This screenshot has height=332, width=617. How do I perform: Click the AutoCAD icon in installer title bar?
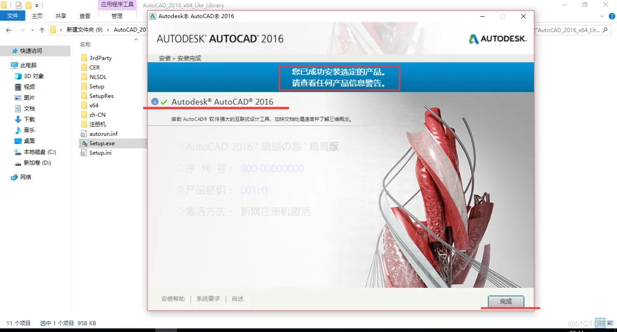(x=153, y=16)
